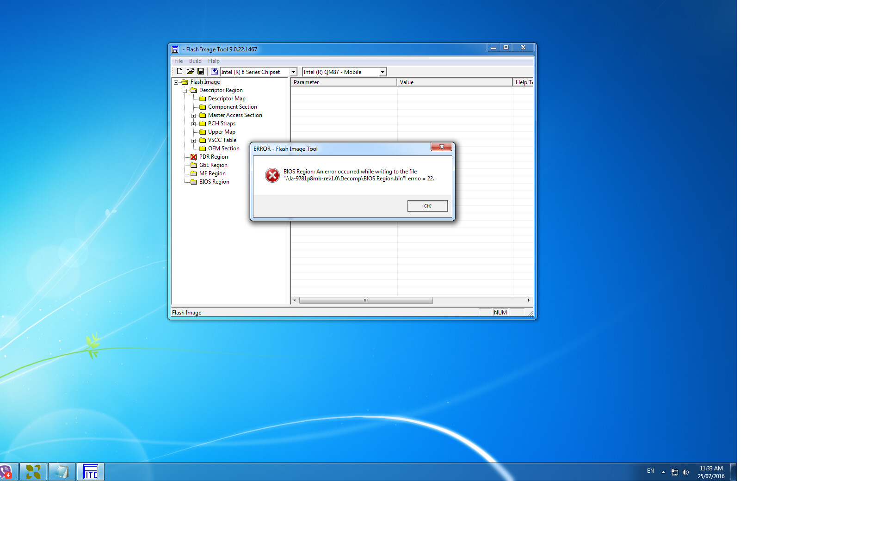Click the NUM status bar indicator

point(500,313)
